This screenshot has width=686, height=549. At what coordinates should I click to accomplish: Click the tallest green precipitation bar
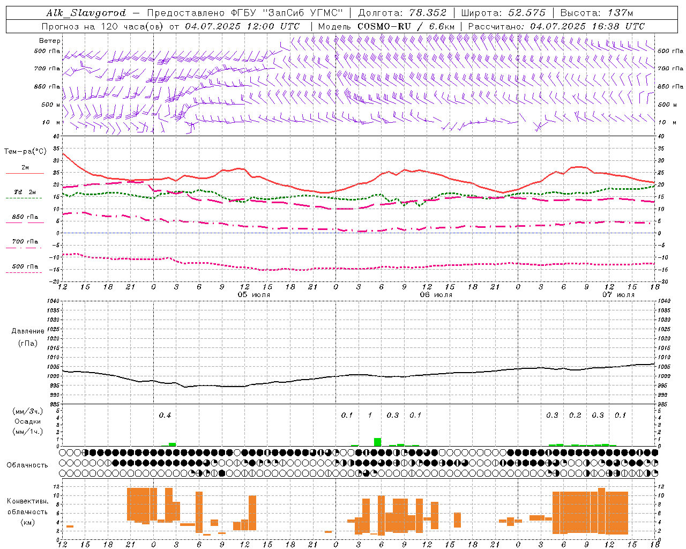pos(378,442)
